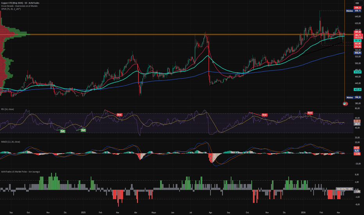This screenshot has height=215, width=364.
Task: Click the 0,25 MACD value tag
Action: pos(357,150)
